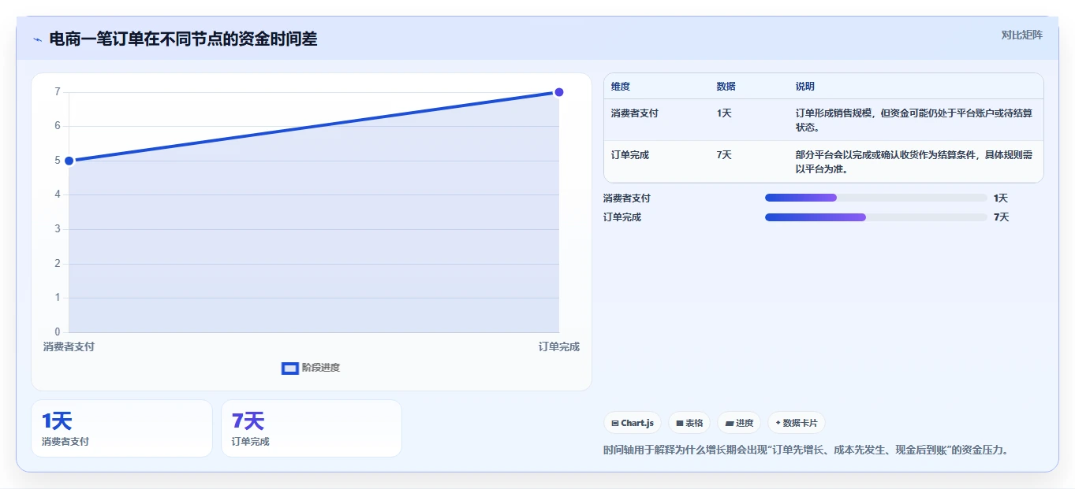The width and height of the screenshot is (1075, 489).
Task: Click description starting 订单形成销售规模
Action: (x=914, y=120)
